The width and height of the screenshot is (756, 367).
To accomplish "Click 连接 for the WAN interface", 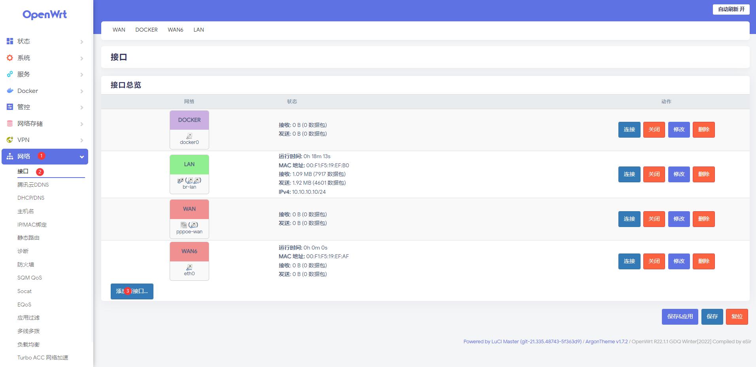I will point(629,219).
